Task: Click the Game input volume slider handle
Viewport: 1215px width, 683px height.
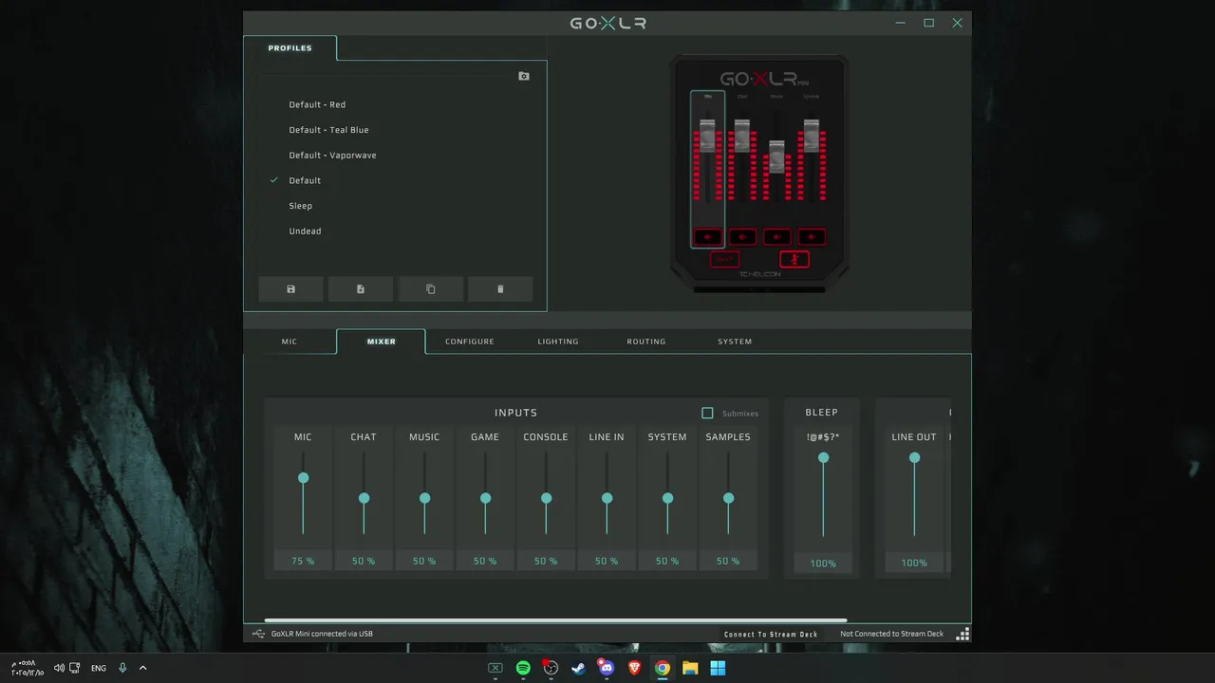Action: pos(485,498)
